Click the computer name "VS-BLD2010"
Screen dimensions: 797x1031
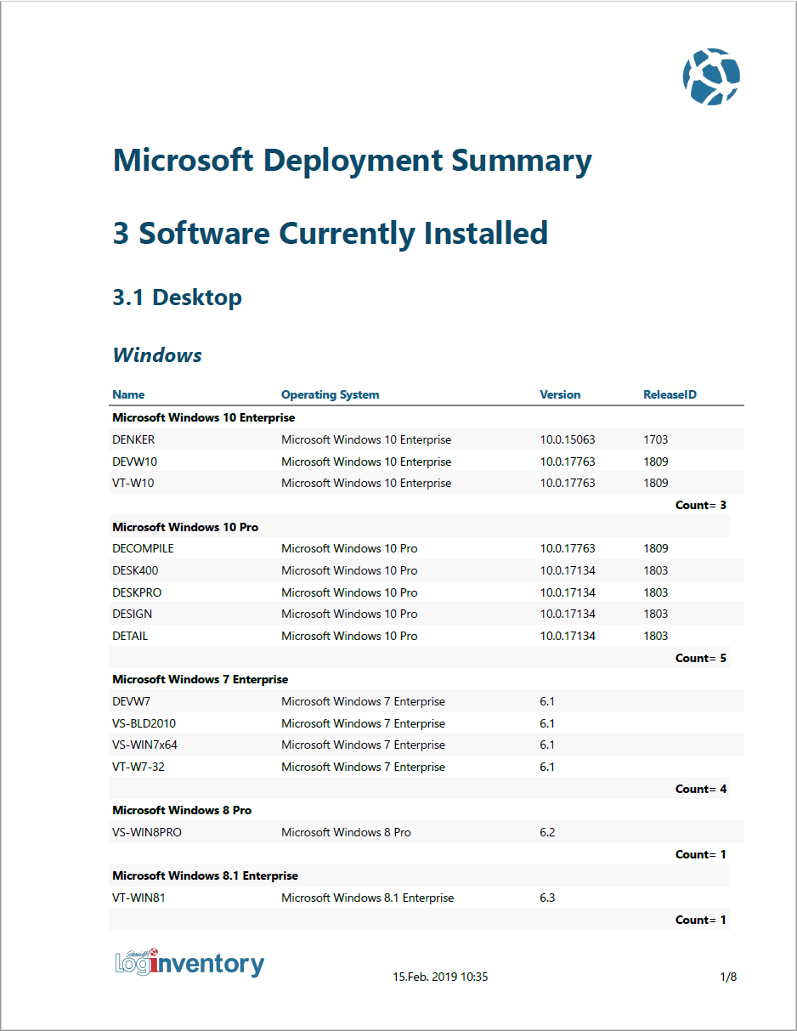(x=144, y=723)
